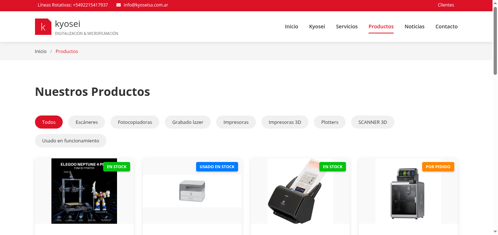Image resolution: width=498 pixels, height=235 pixels.
Task: Open the Elegoo Neptune 4 printer thumbnail
Action: pyautogui.click(x=84, y=191)
